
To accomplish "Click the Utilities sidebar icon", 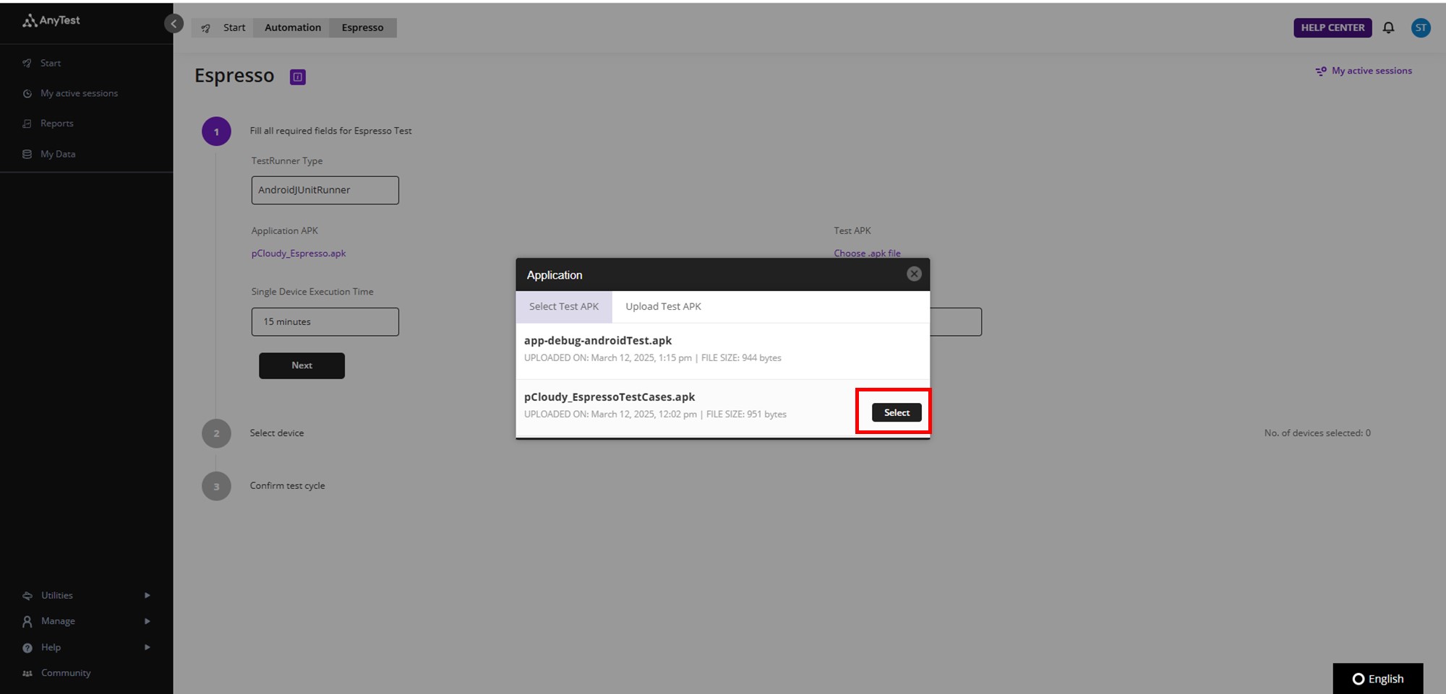I will coord(27,596).
